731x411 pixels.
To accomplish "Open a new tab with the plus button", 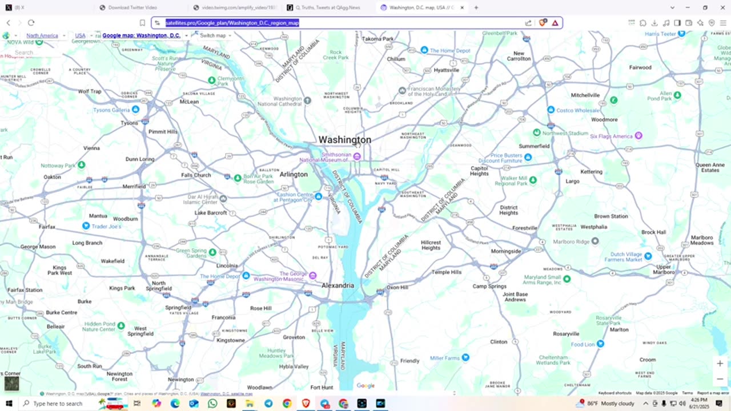I will tap(476, 7).
